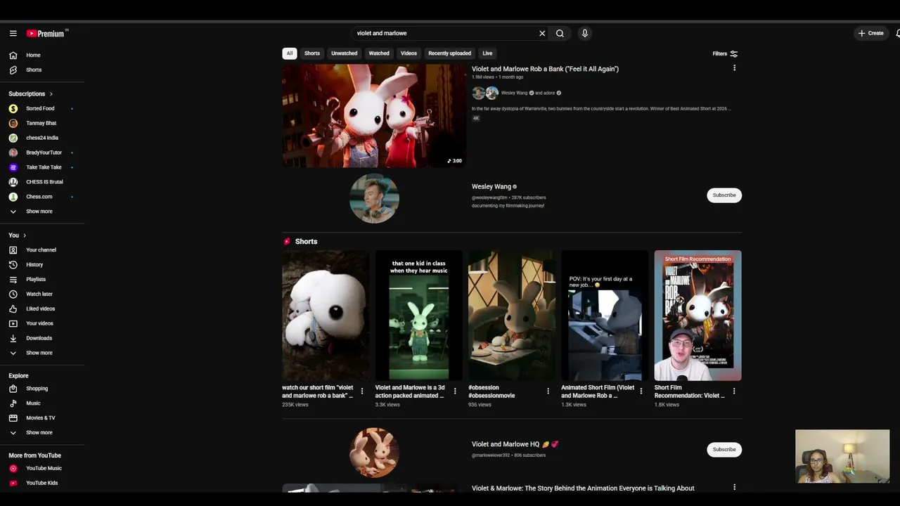
Task: Open Playlists
Action: [42, 280]
